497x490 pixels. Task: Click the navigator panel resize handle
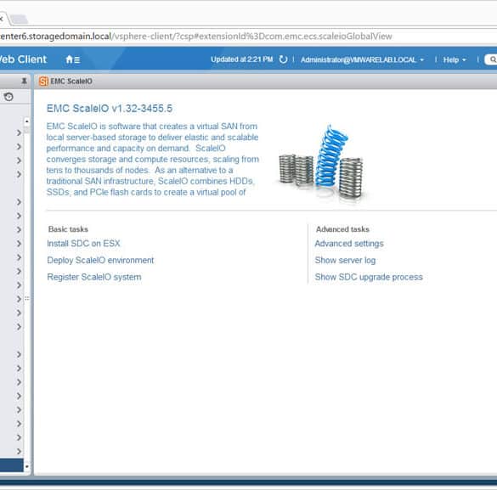[x=27, y=298]
